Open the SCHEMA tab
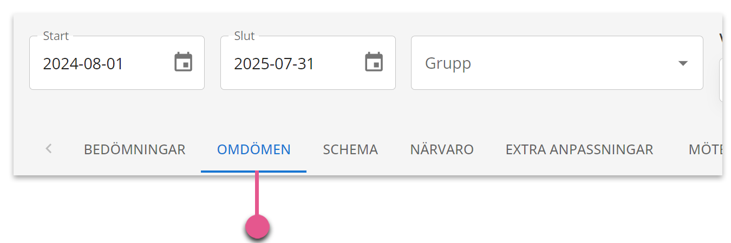The image size is (731, 243). click(x=350, y=149)
